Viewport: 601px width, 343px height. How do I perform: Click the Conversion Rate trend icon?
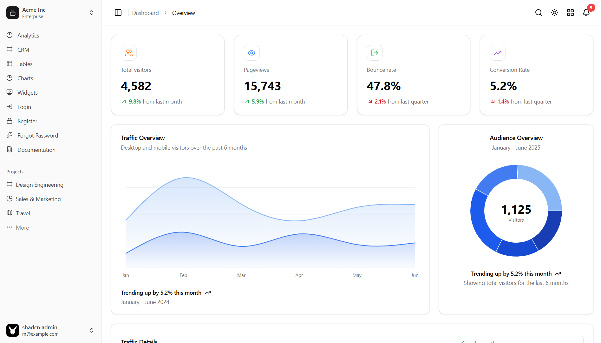click(x=497, y=53)
